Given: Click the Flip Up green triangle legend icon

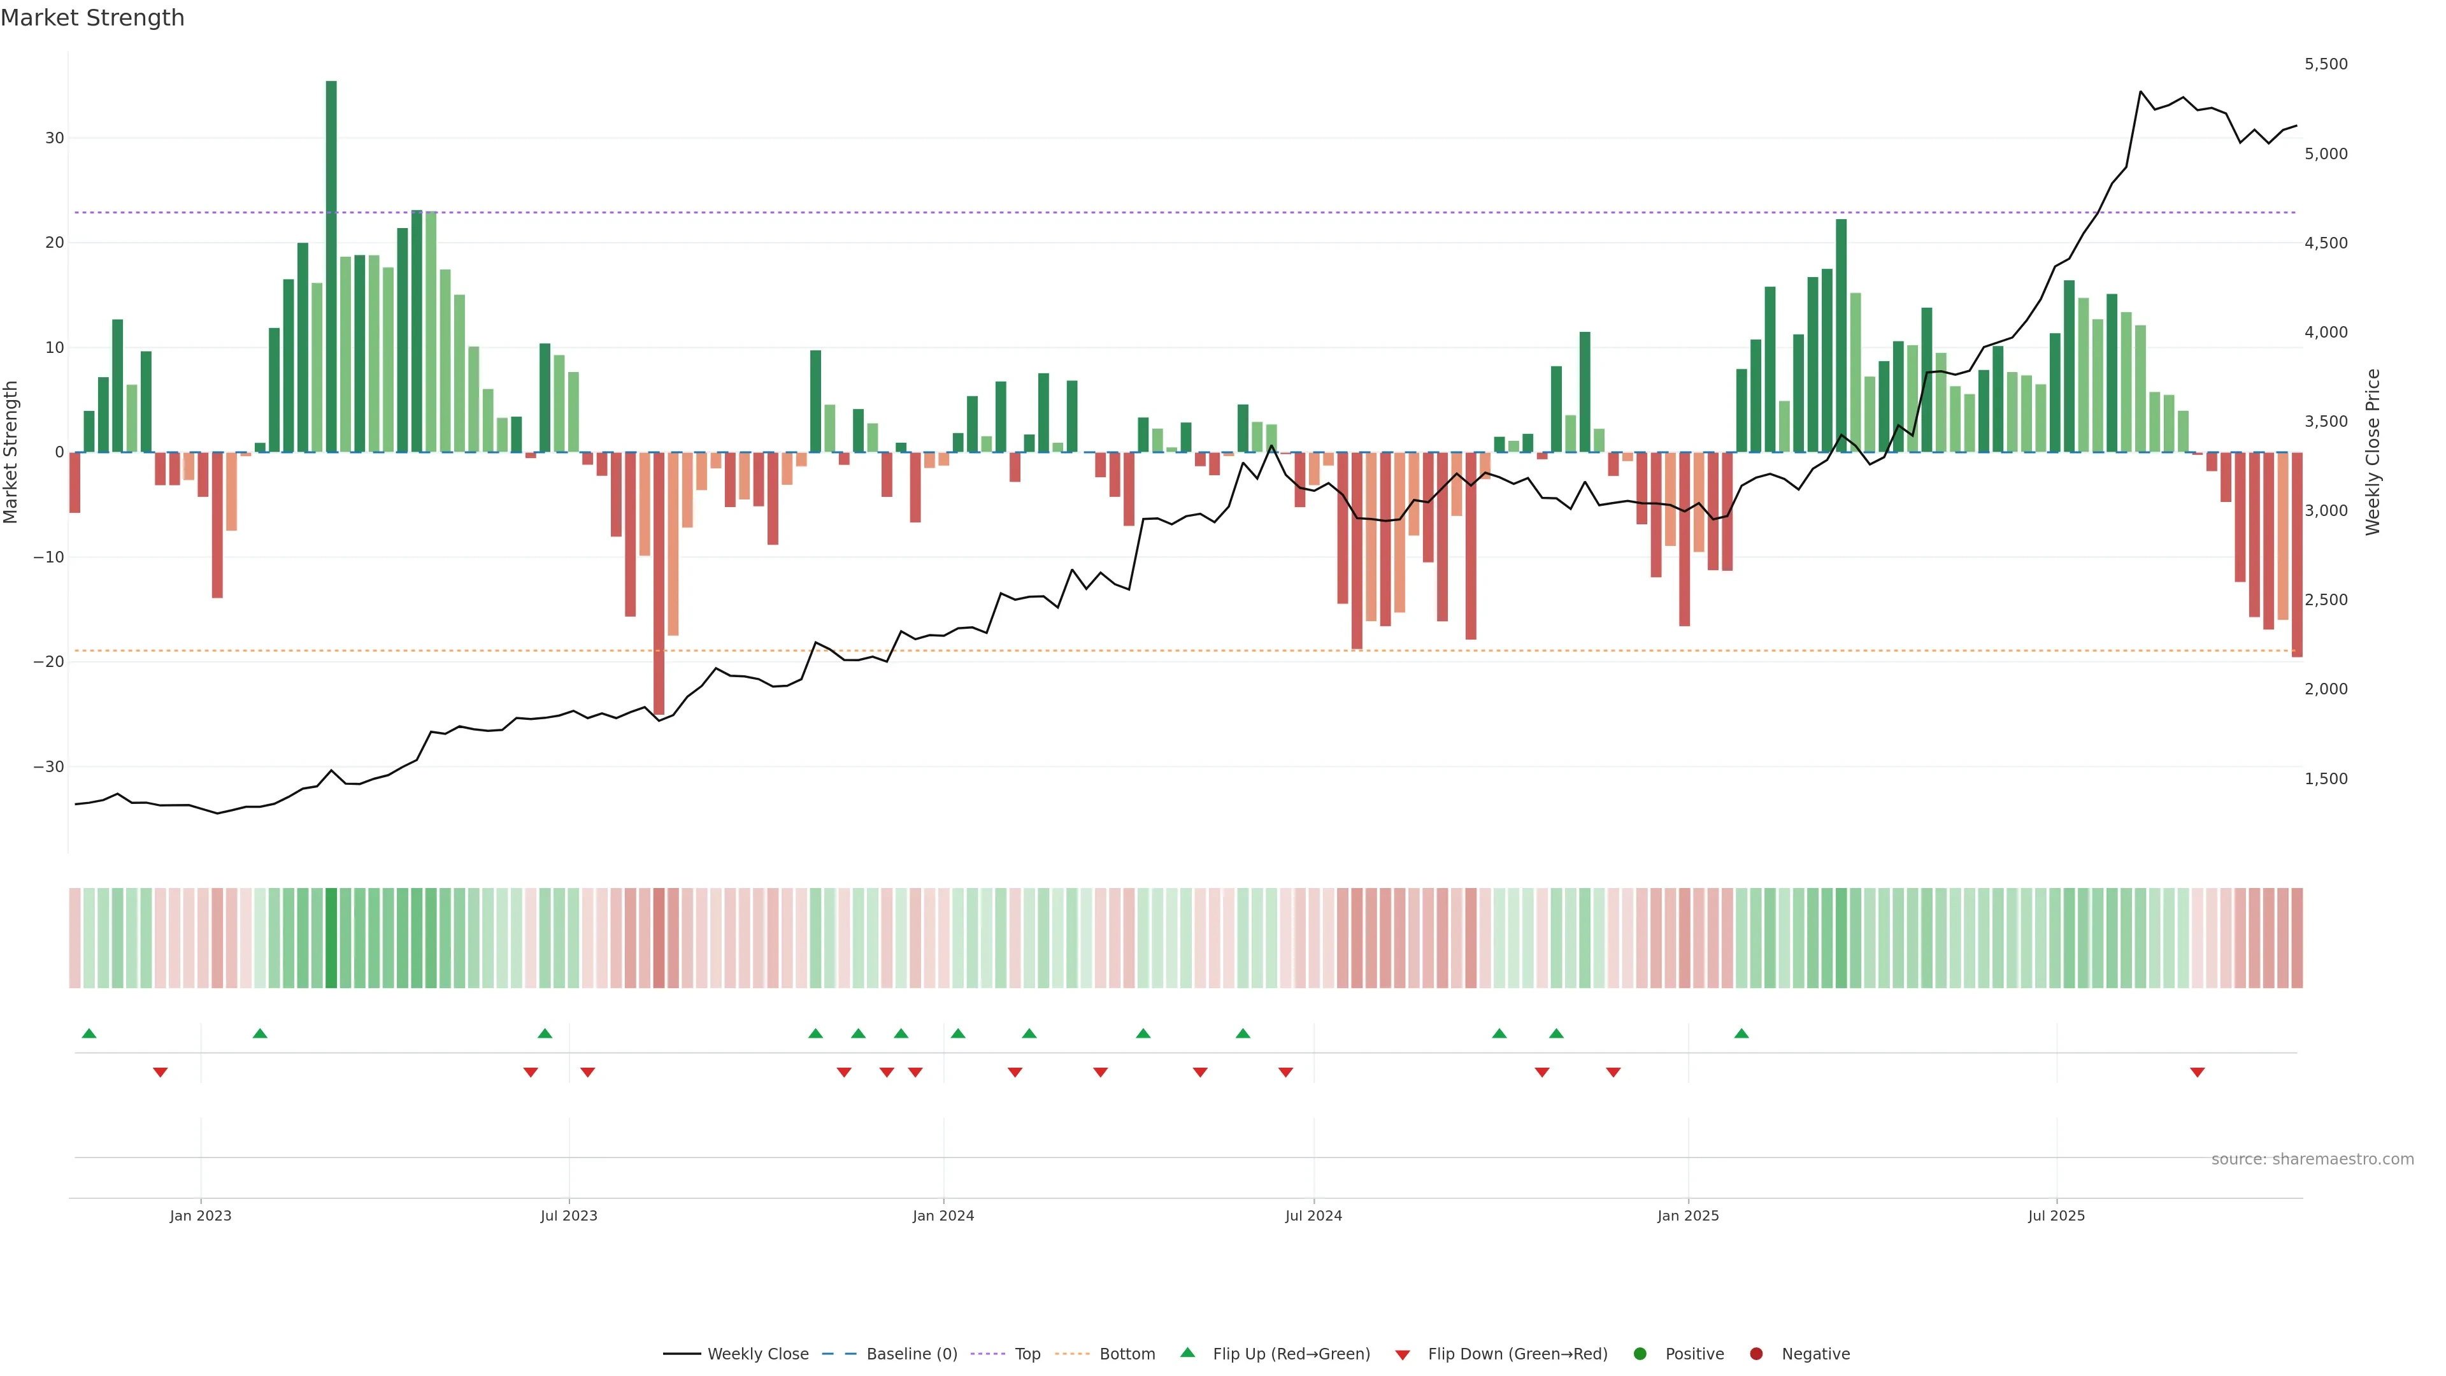Looking at the screenshot, I should (x=1187, y=1353).
